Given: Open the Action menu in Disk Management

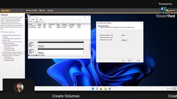Looking at the screenshot, I should point(33,19).
